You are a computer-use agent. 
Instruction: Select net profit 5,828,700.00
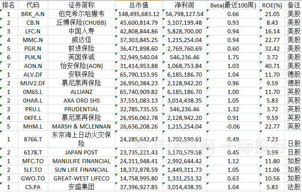(x=184, y=31)
